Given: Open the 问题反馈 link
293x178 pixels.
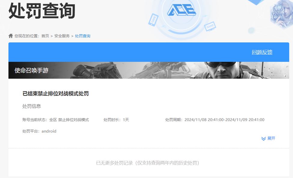Looking at the screenshot, I should [x=262, y=52].
